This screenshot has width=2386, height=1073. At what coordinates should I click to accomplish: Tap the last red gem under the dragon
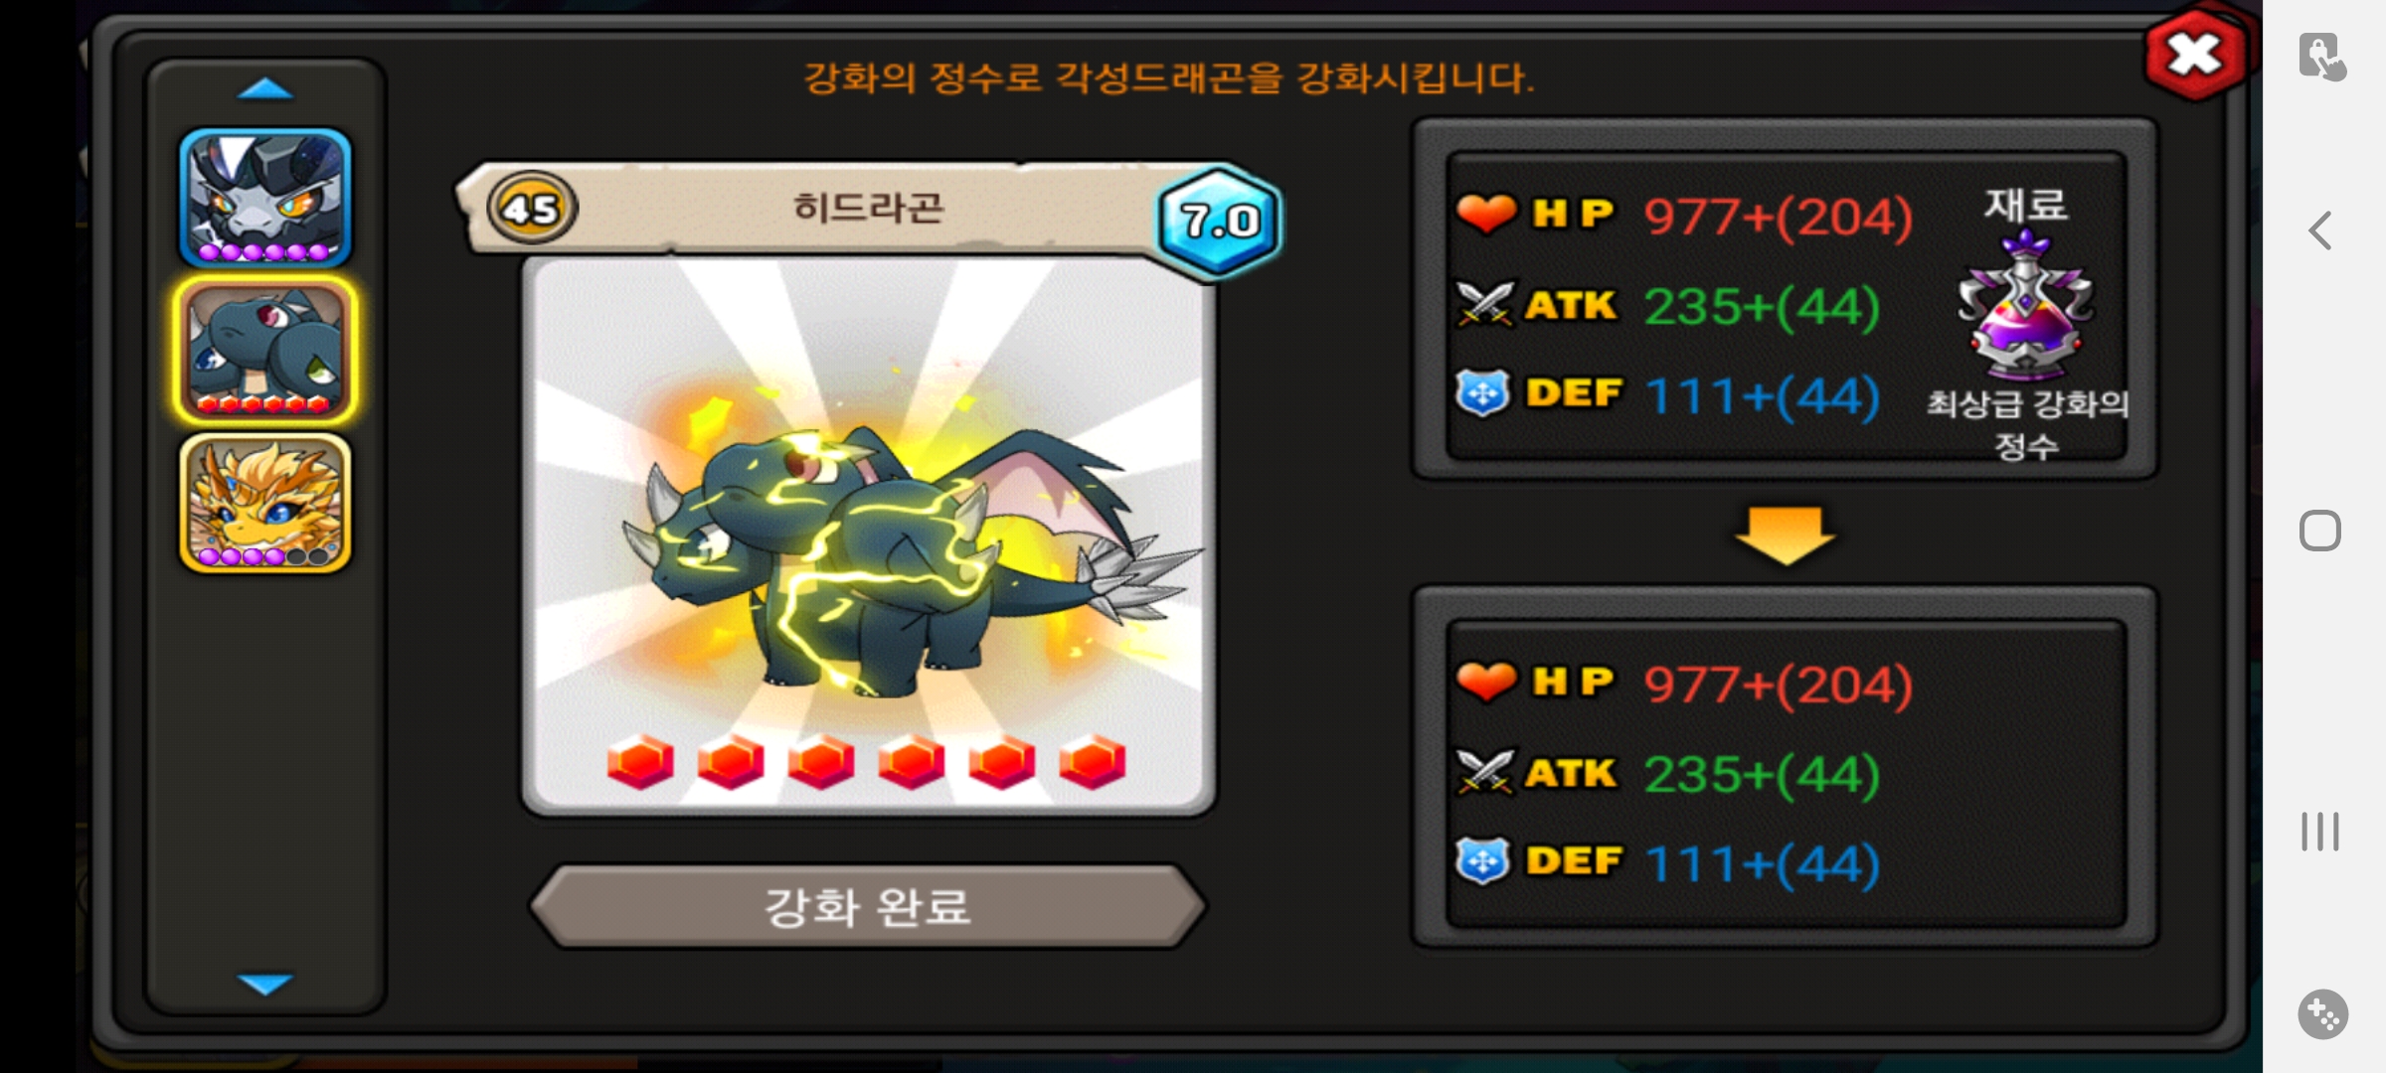click(1092, 762)
